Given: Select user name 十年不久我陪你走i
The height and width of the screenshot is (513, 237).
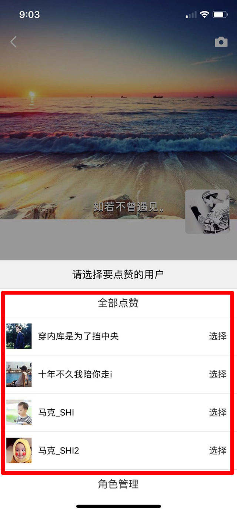Looking at the screenshot, I should (x=75, y=374).
